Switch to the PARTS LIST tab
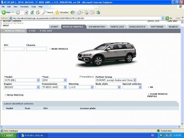The width and height of the screenshot is (184, 138). pos(117,27)
